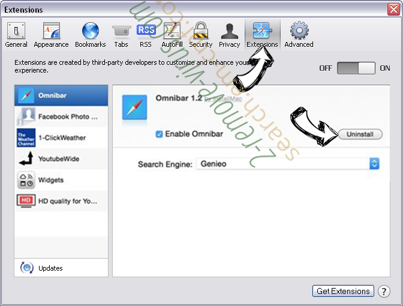
Task: Click the Uninstall button
Action: click(360, 134)
